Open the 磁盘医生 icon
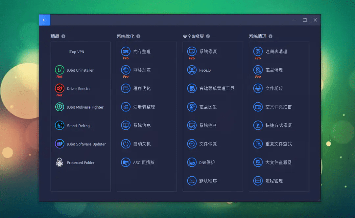This screenshot has height=218, width=355. (x=192, y=107)
